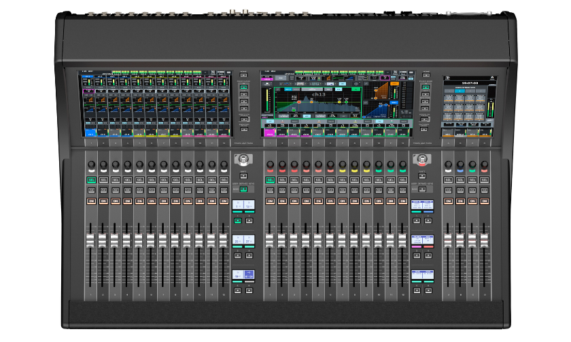Screen dimensions: 571x342
Task: Tap home icon on the utility touchscreen
Action: (492, 78)
